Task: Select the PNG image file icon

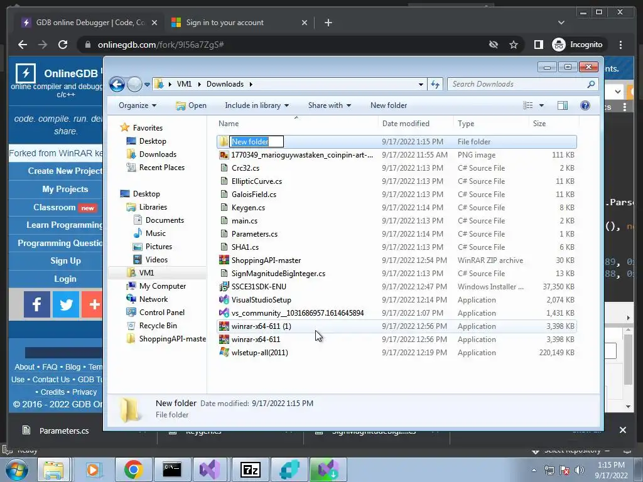Action: pos(224,155)
